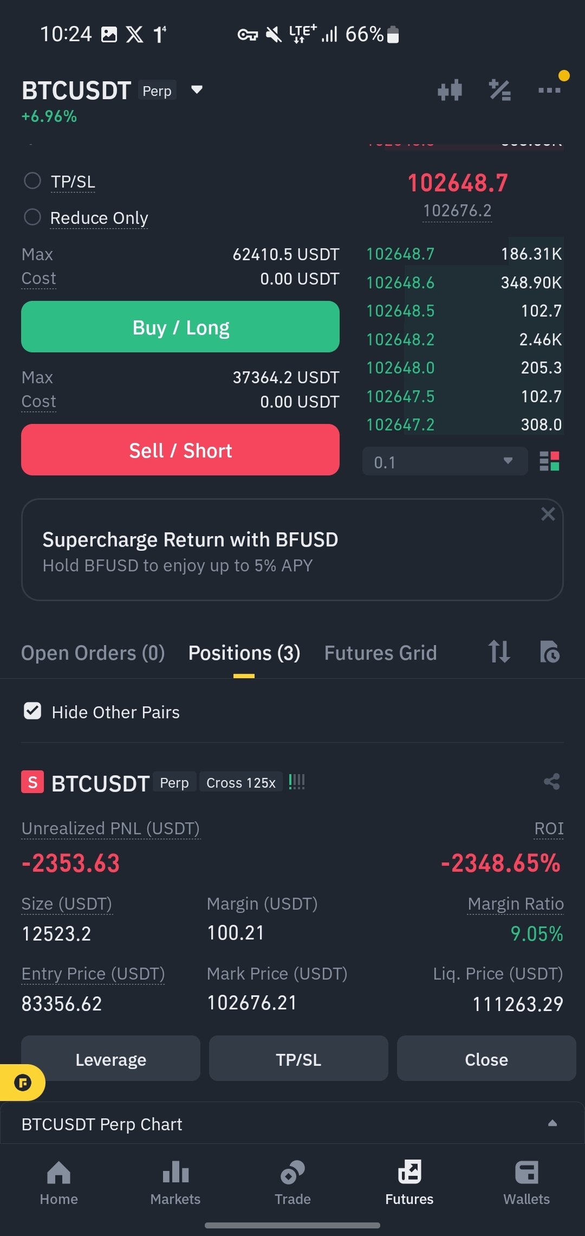Image resolution: width=585 pixels, height=1236 pixels.
Task: Switch to the Futures Grid tab
Action: [x=380, y=653]
